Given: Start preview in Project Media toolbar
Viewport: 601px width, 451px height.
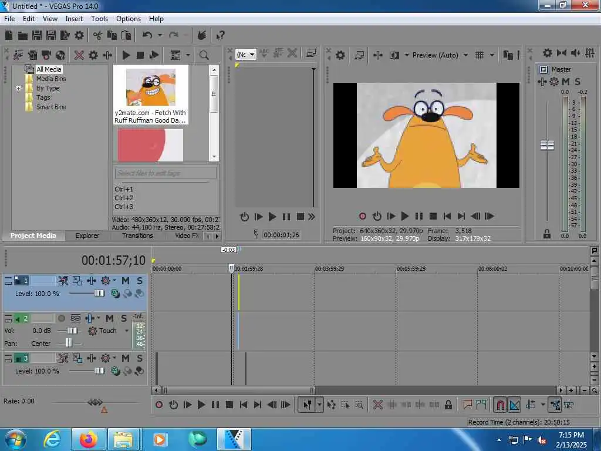Looking at the screenshot, I should tap(126, 55).
